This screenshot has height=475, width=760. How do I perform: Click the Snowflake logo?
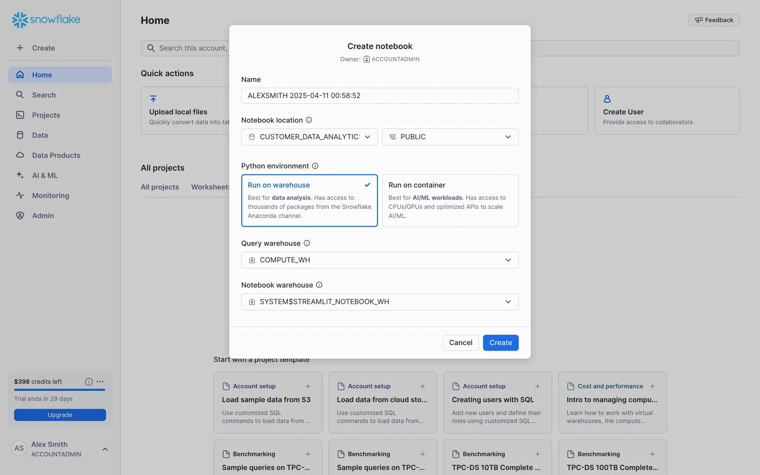point(46,20)
